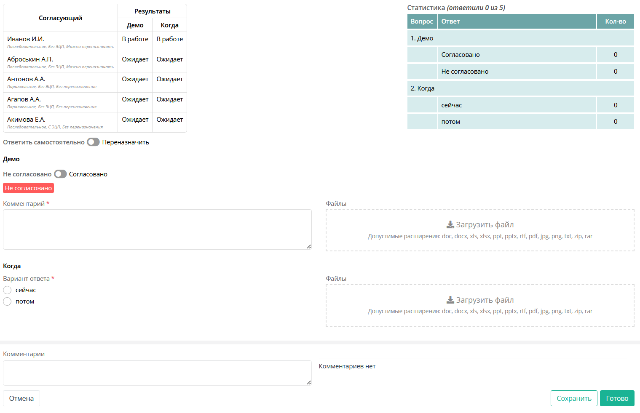The width and height of the screenshot is (640, 413).
Task: Click upload icon in Когда files area
Action: pyautogui.click(x=450, y=300)
